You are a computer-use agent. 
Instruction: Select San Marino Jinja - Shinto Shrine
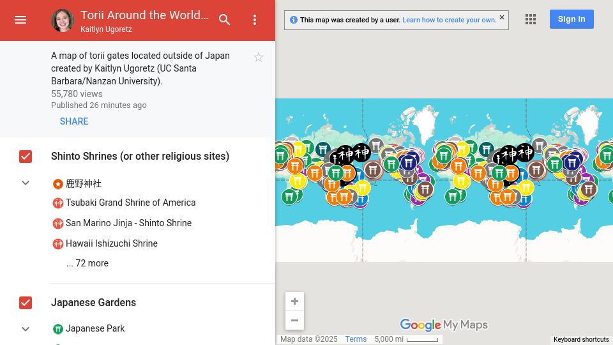coord(128,223)
